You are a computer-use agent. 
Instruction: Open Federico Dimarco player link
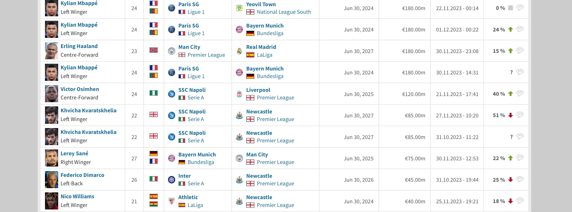click(x=82, y=175)
